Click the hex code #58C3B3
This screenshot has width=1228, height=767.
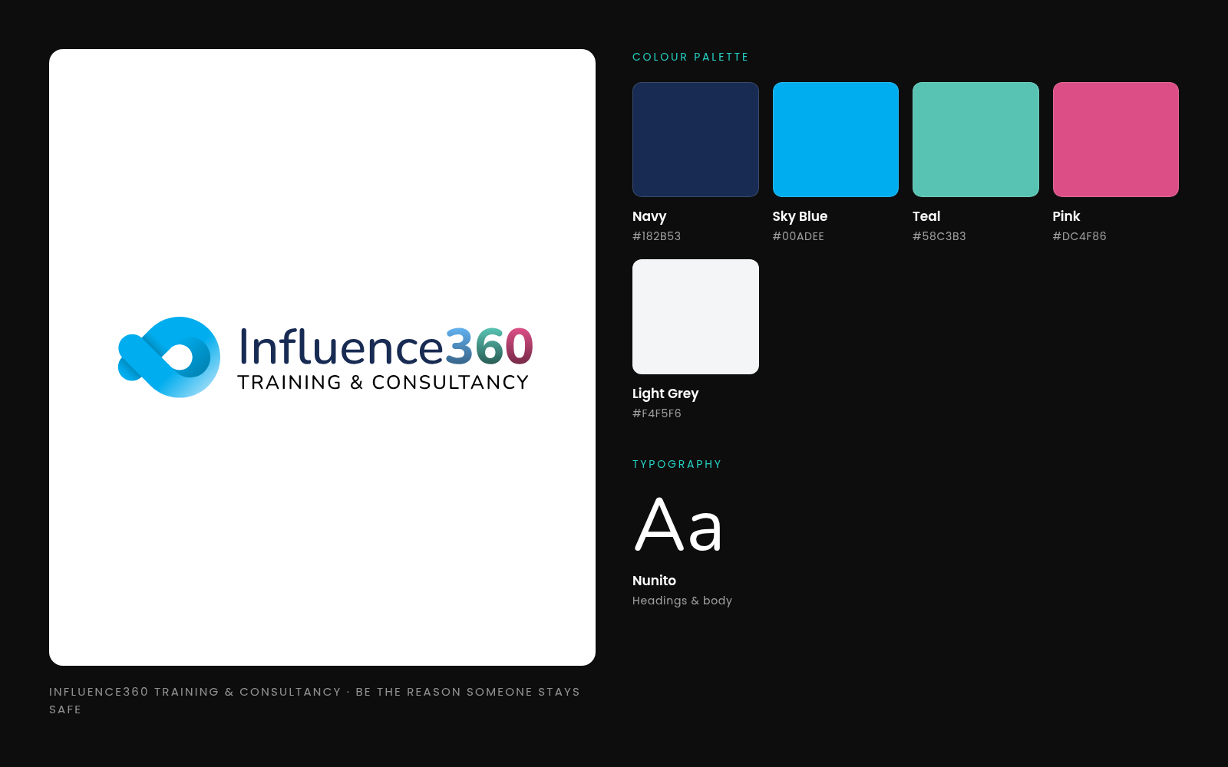click(939, 236)
